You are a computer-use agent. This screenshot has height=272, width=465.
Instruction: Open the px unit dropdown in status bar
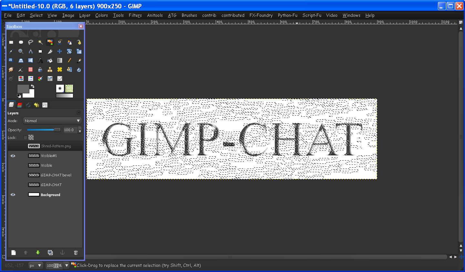36,266
